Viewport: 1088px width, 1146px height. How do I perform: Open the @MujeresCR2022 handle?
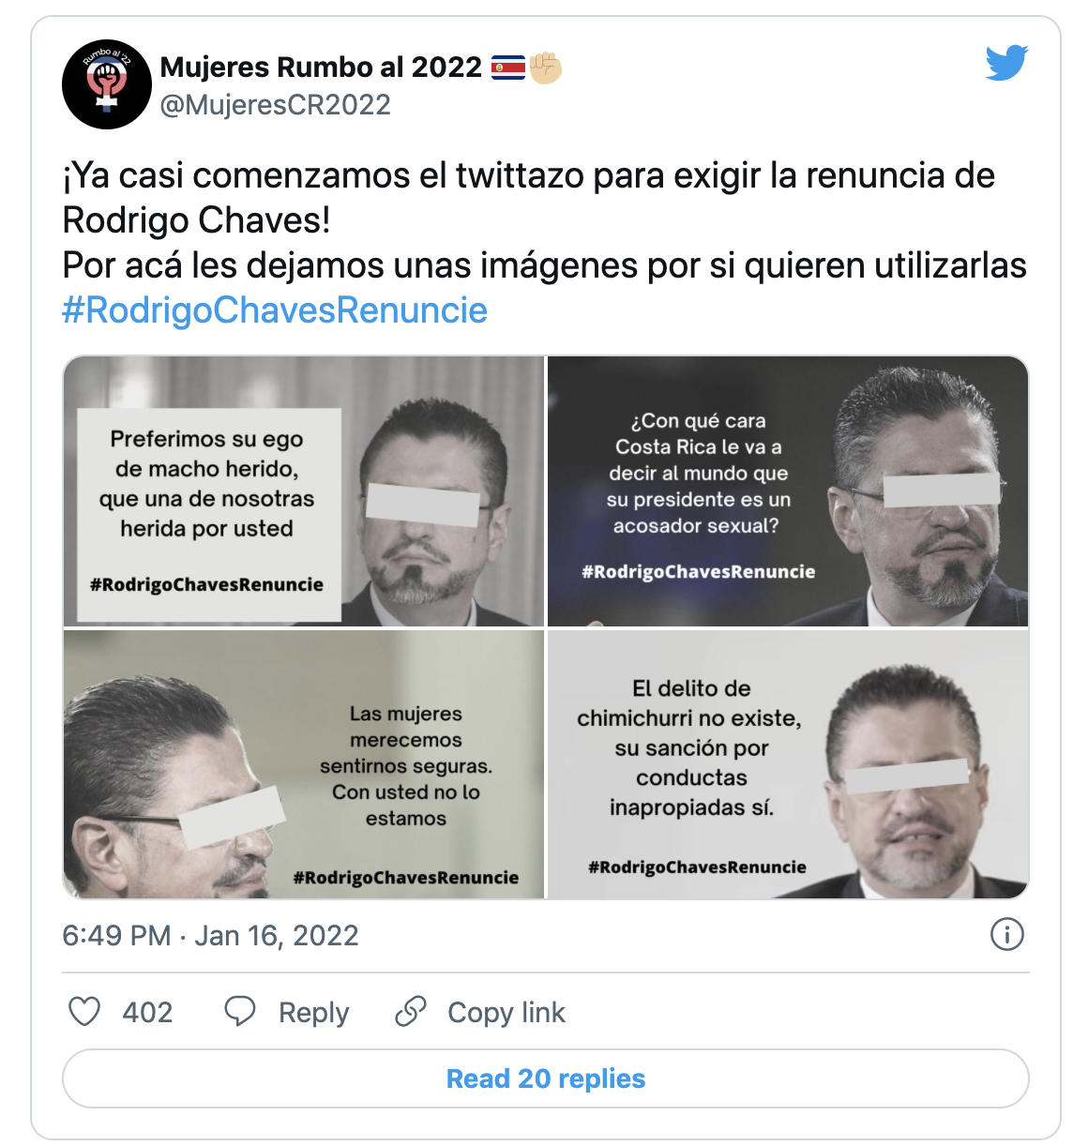[x=276, y=105]
